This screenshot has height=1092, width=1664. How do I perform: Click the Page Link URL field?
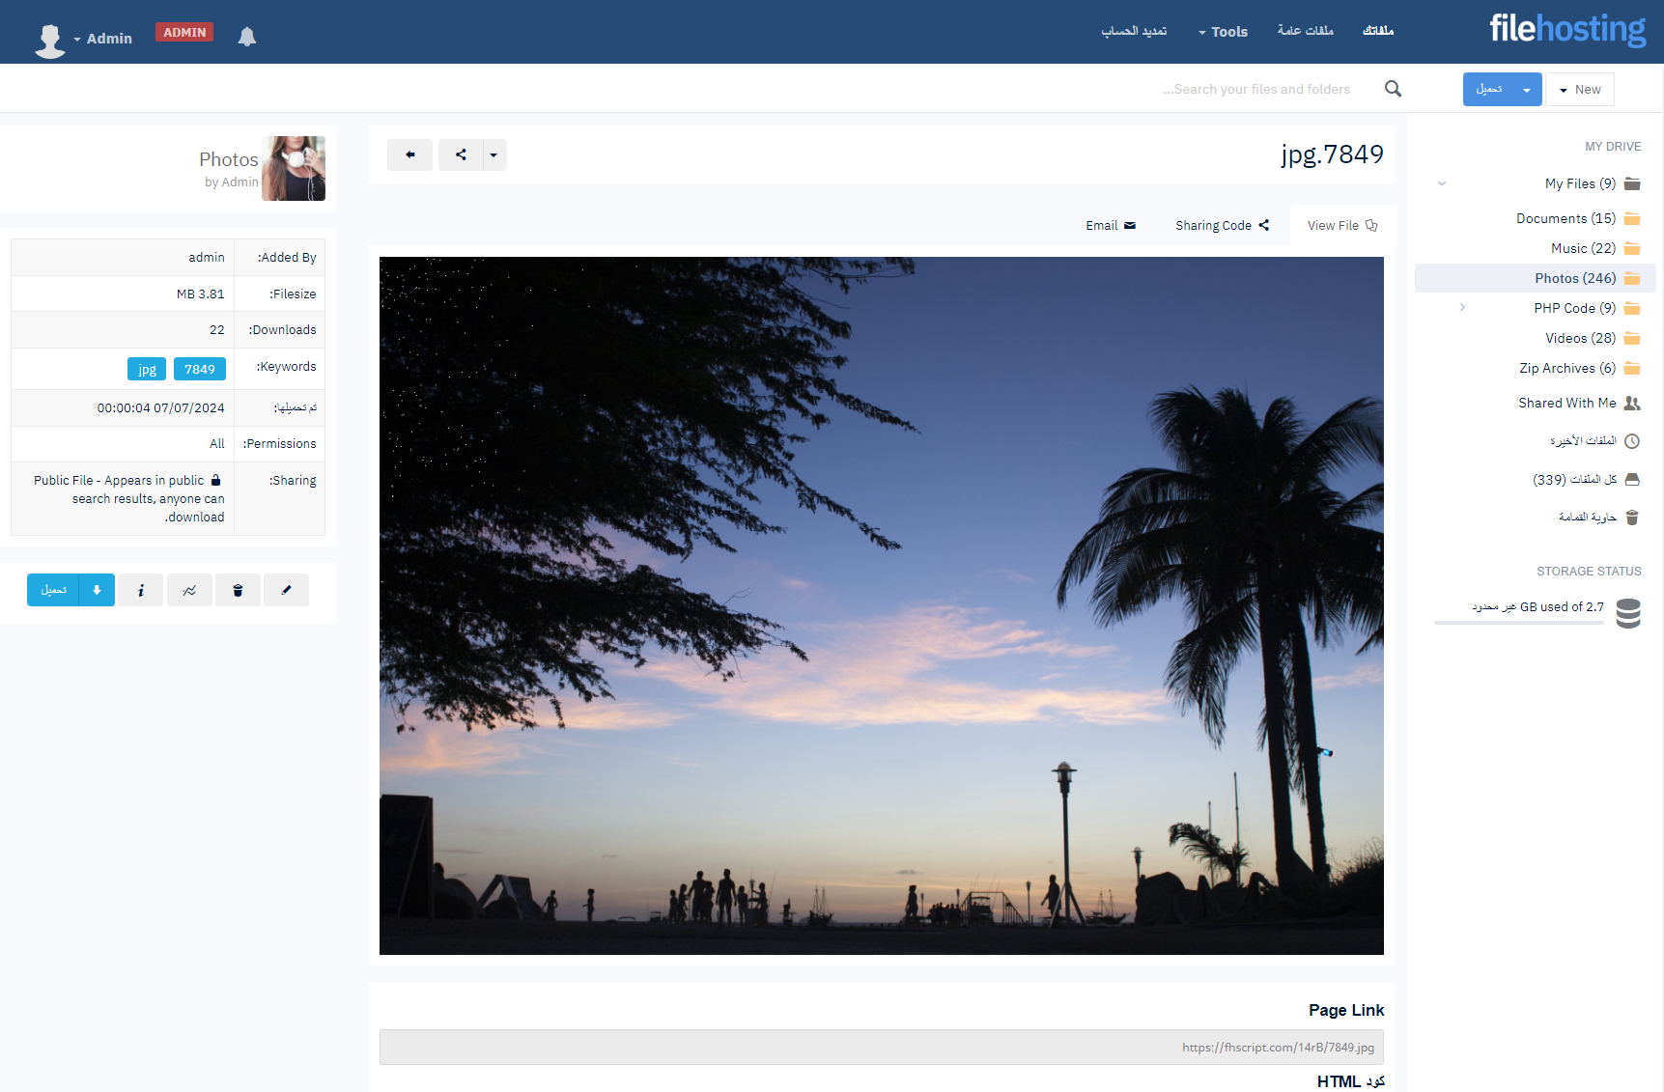point(881,1048)
